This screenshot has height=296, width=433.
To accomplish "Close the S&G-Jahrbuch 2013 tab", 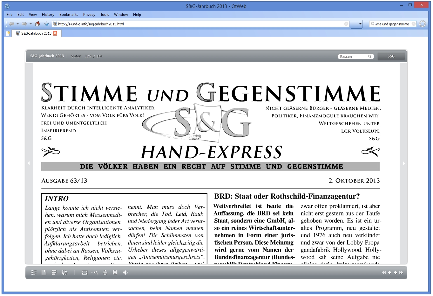I will [55, 33].
